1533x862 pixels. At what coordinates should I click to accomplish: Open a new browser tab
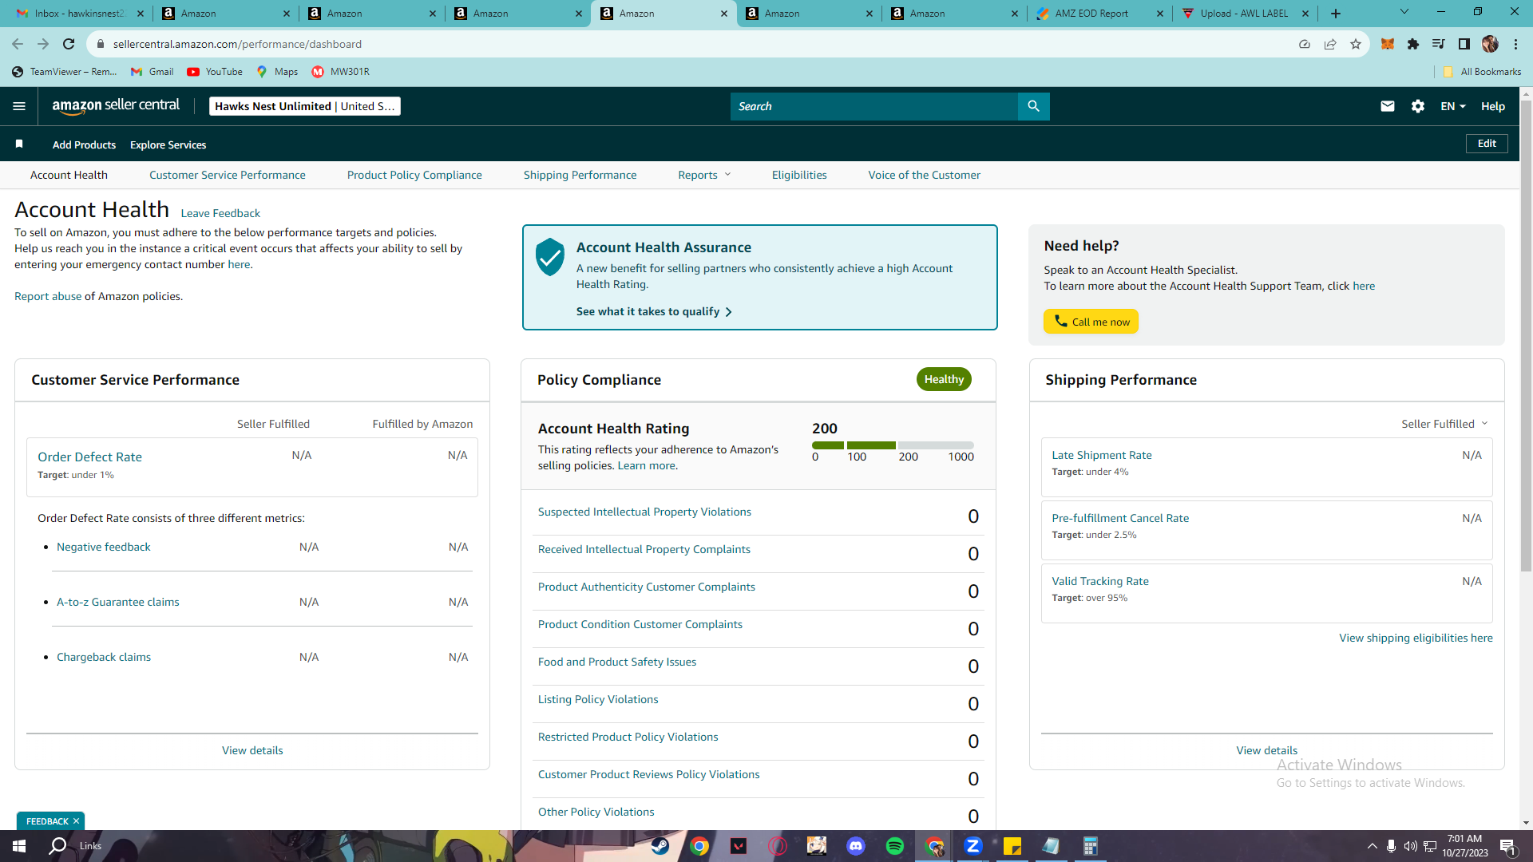(1336, 14)
